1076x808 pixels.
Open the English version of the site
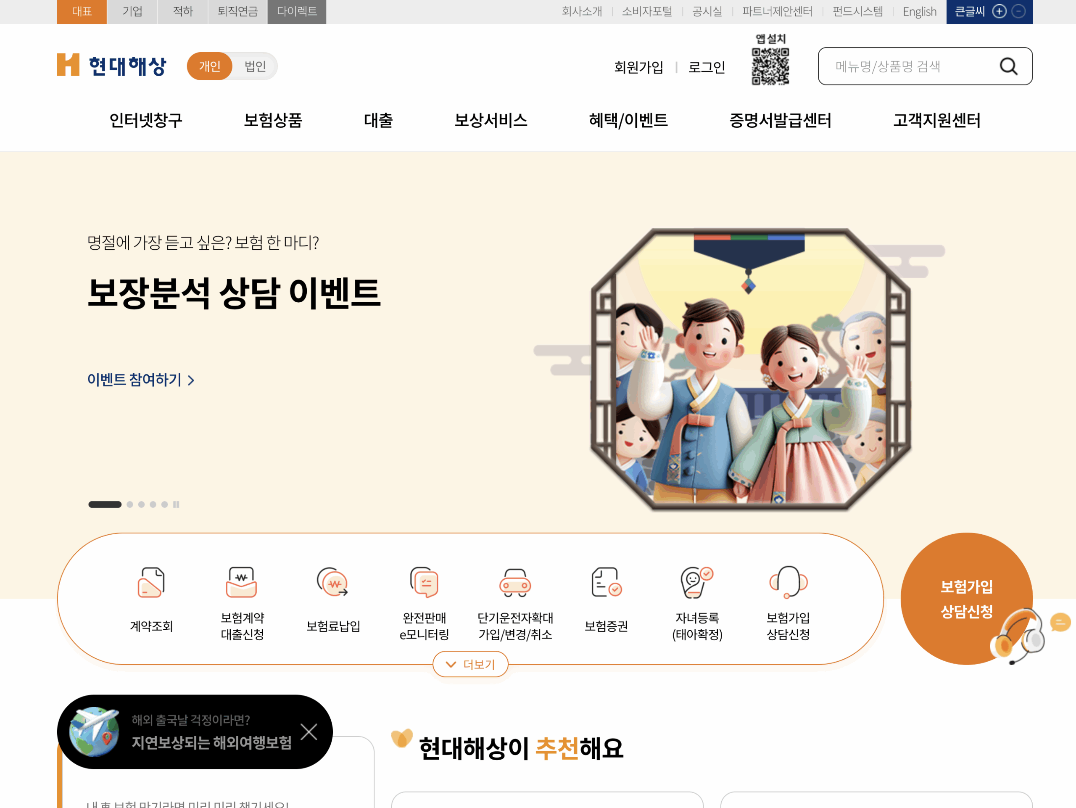(919, 11)
